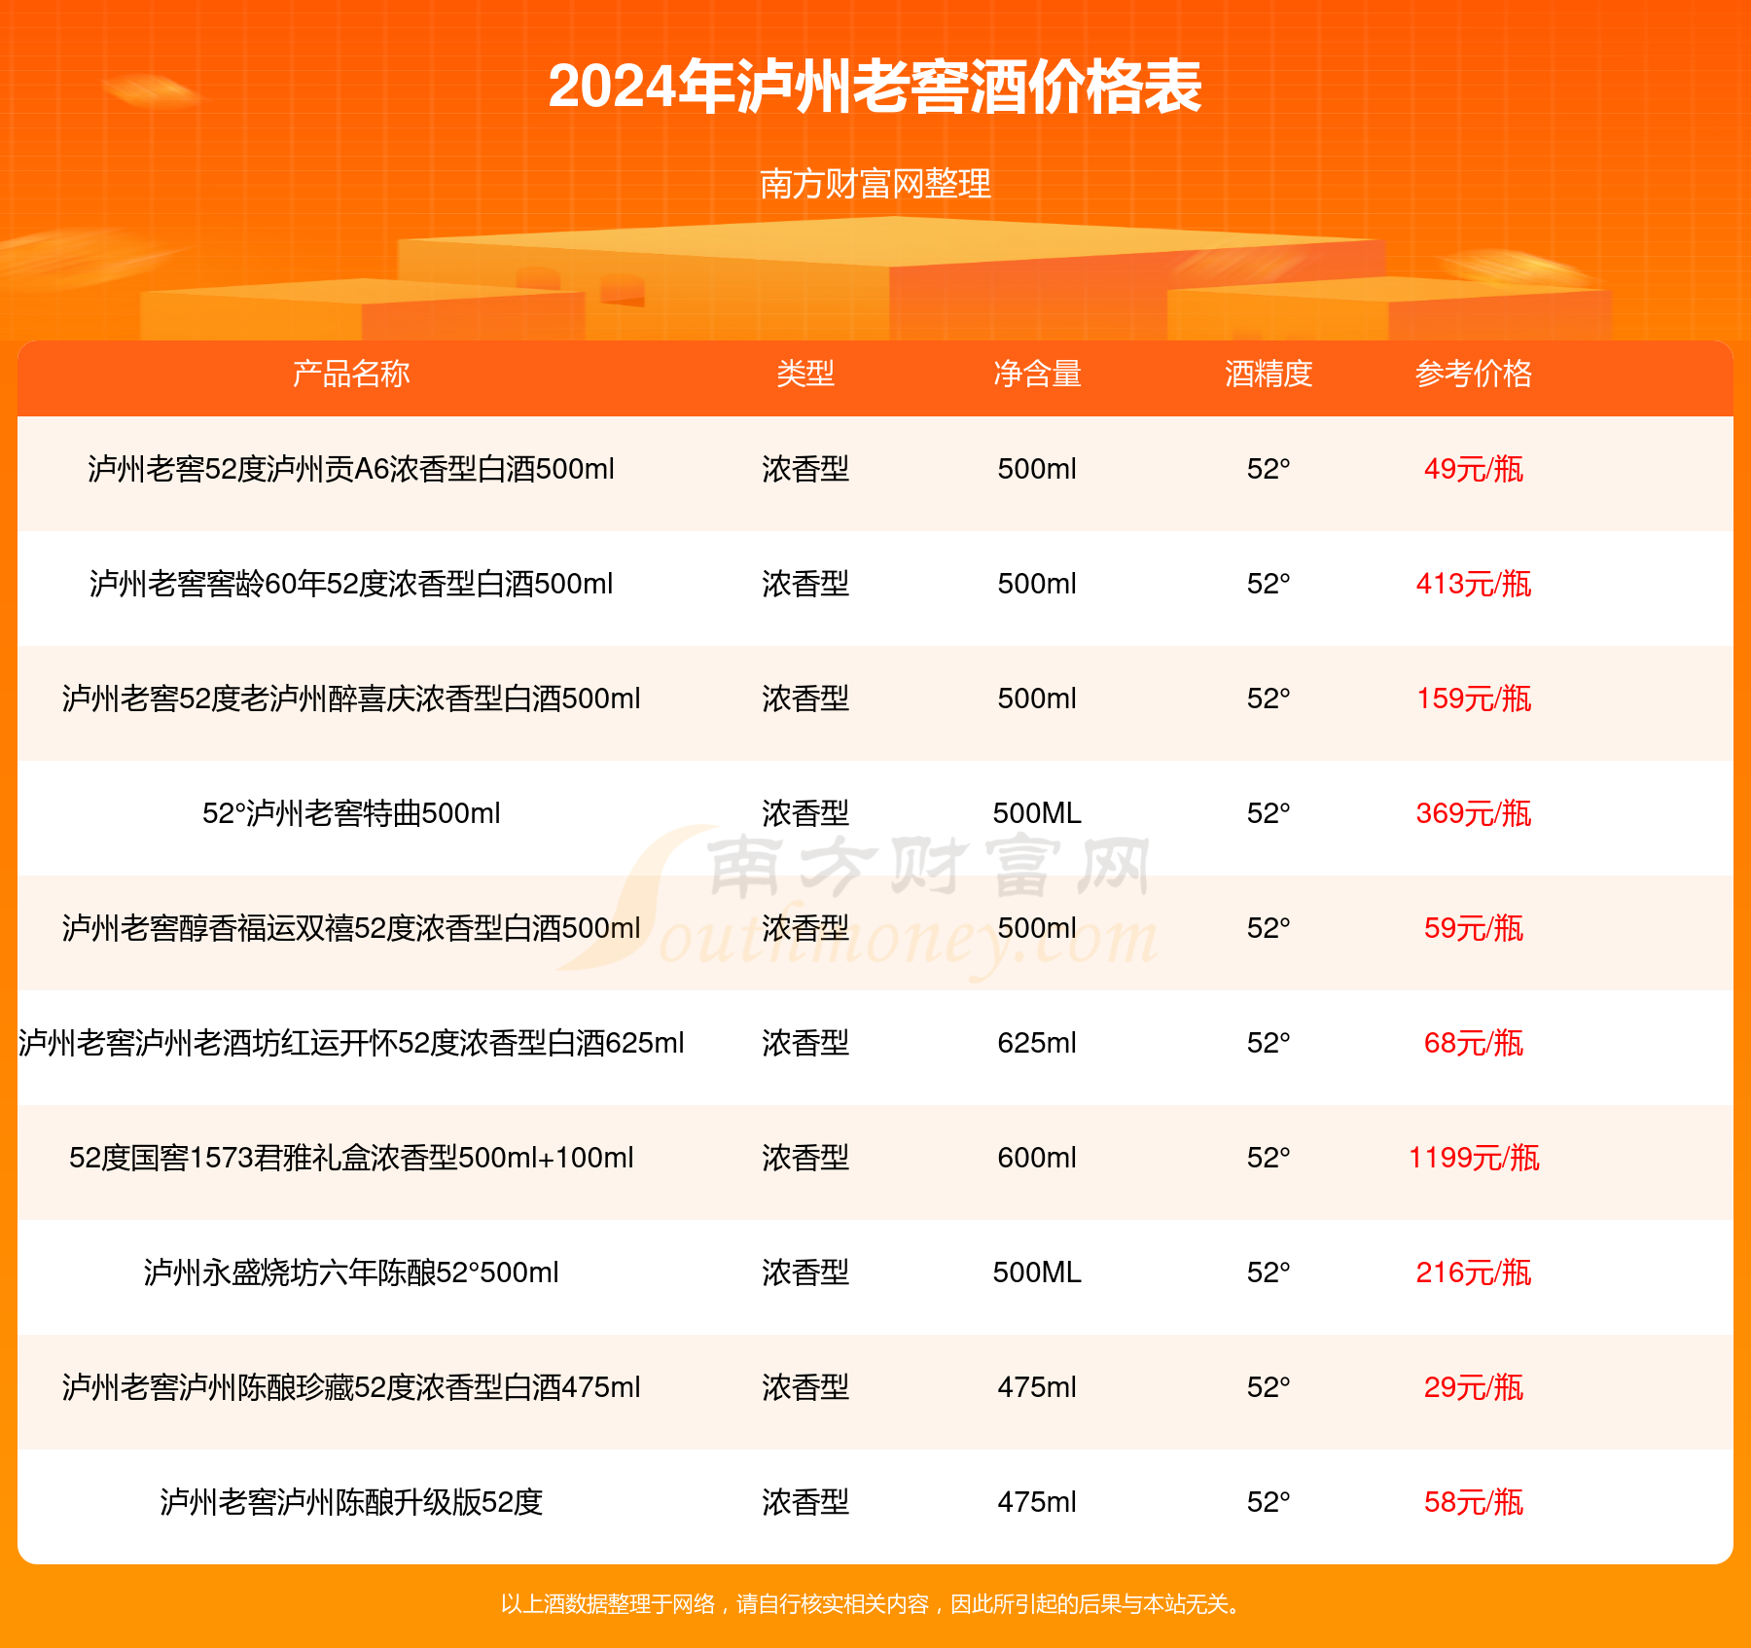Click 52° in the 陈酿升级版 row

click(x=1269, y=1502)
